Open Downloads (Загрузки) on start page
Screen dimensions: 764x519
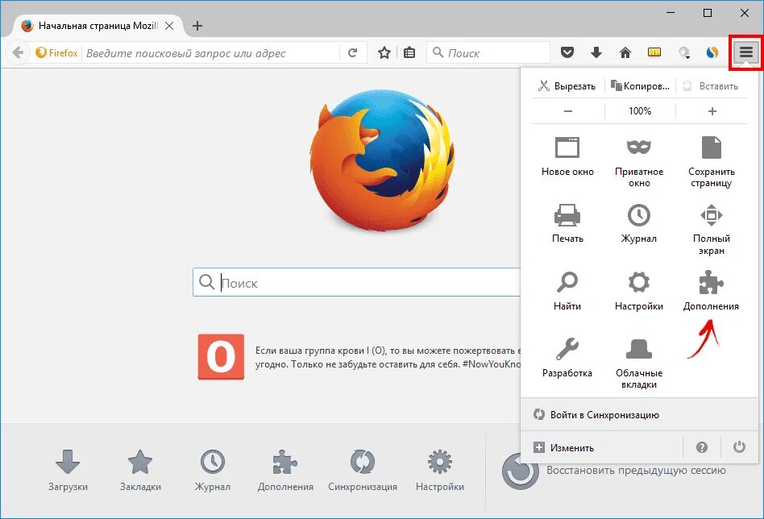pos(68,471)
